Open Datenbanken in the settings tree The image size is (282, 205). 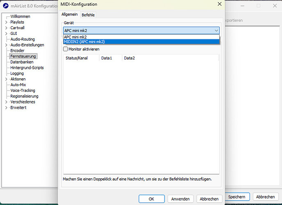click(22, 62)
